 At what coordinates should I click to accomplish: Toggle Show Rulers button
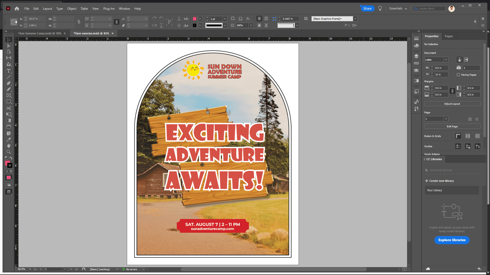click(x=458, y=136)
